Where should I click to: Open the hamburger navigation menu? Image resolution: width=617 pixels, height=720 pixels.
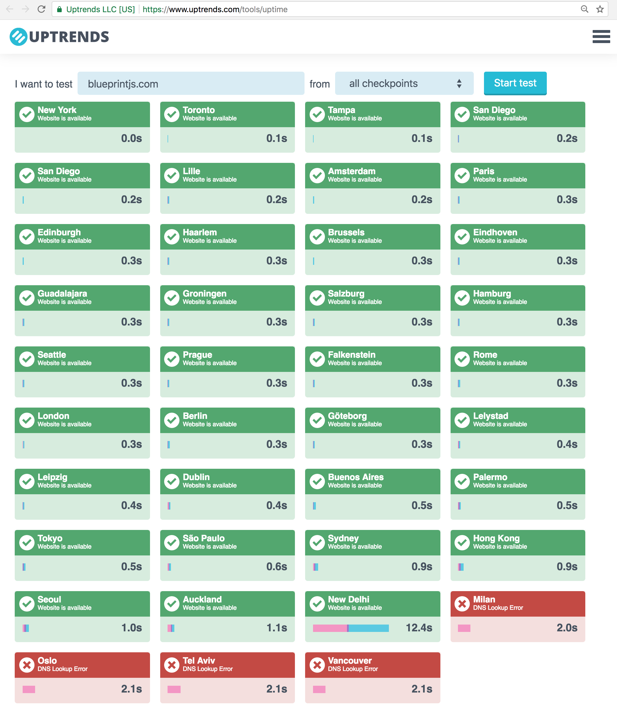601,37
